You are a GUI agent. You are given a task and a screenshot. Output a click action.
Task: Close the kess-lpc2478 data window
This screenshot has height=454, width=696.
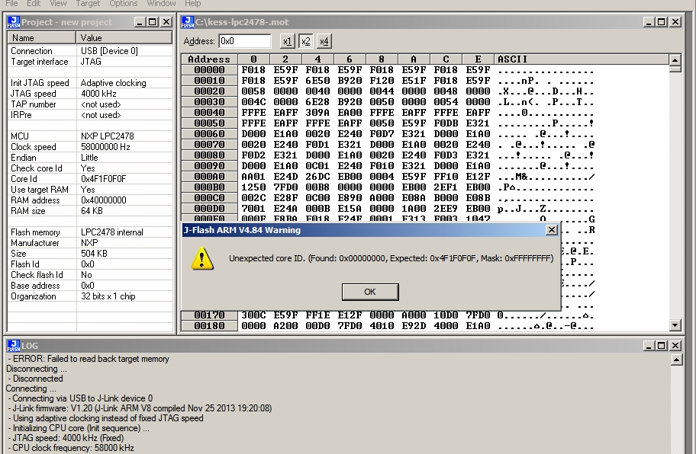[x=675, y=22]
